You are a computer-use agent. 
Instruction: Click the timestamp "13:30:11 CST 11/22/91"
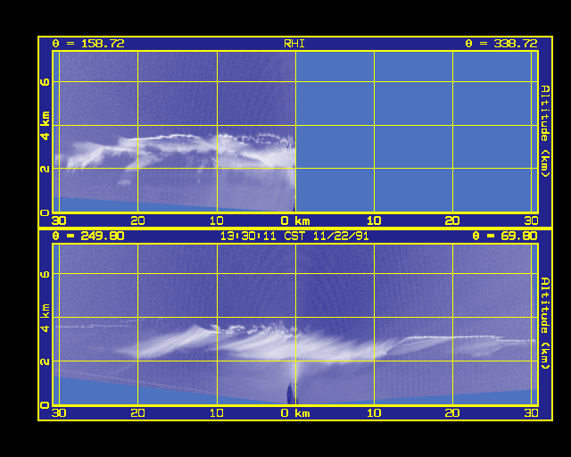click(x=294, y=236)
